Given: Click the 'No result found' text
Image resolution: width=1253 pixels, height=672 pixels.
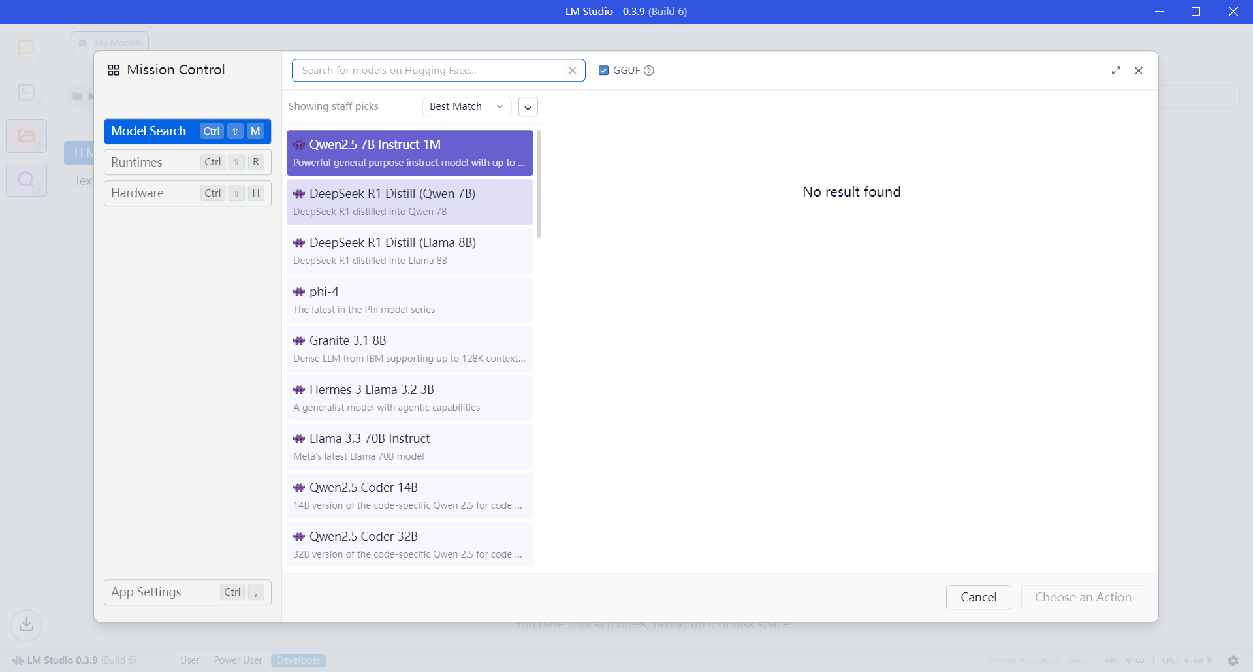Looking at the screenshot, I should point(851,192).
